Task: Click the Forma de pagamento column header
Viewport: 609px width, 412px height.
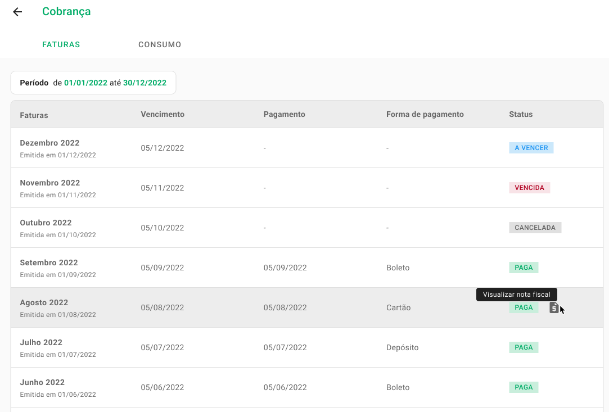Action: click(x=425, y=114)
